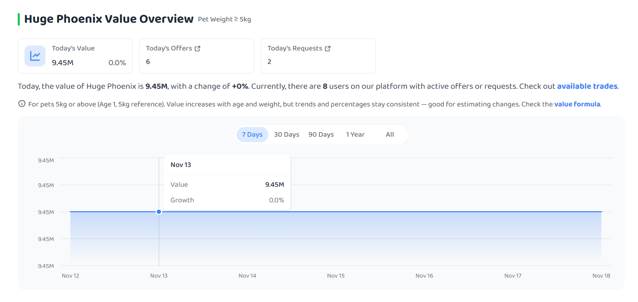Open the value formula link

(x=577, y=104)
